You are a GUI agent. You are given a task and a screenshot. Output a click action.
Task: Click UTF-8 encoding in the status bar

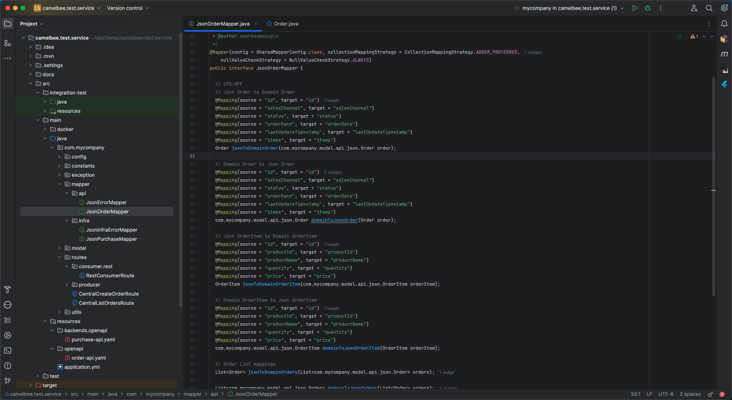[x=665, y=394]
